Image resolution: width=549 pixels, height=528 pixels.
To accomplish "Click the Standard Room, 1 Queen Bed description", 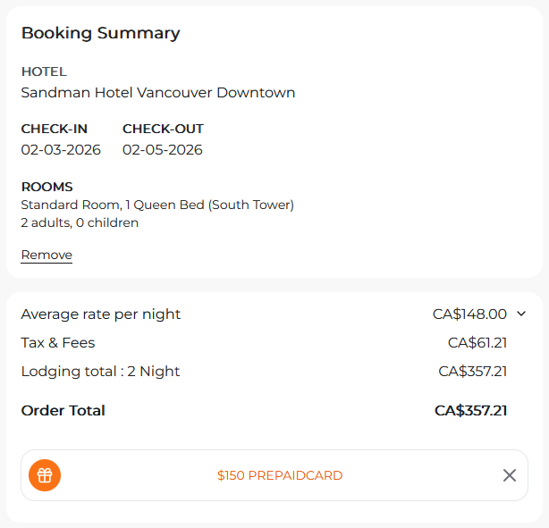I will (157, 205).
